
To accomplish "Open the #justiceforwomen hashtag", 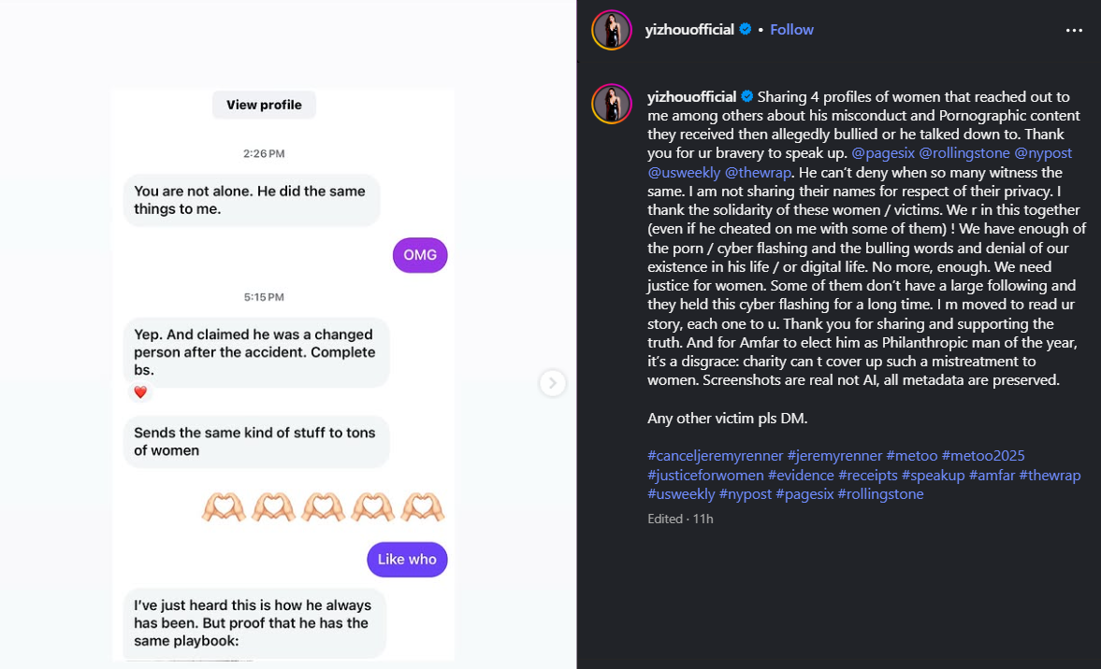I will coord(705,475).
